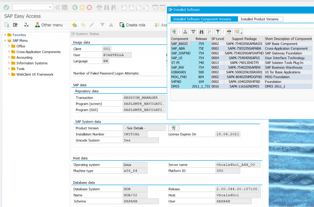This screenshot has height=207, width=314.
Task: Click the Change Favorites pencil icon
Action: pos(91,25)
